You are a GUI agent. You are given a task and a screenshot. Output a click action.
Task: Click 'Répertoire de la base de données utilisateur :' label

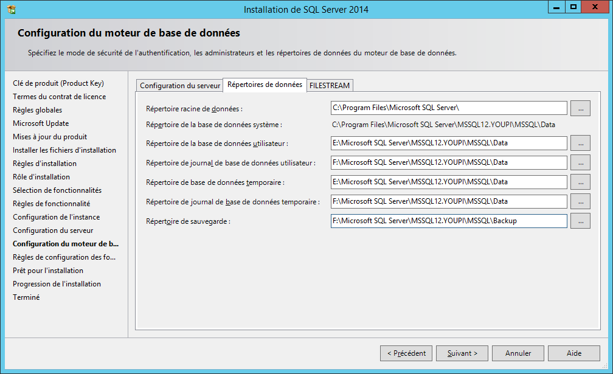[x=217, y=144]
